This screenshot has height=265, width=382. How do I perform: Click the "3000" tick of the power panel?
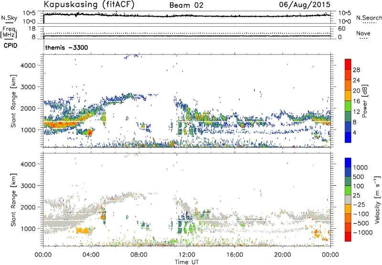tap(28, 87)
